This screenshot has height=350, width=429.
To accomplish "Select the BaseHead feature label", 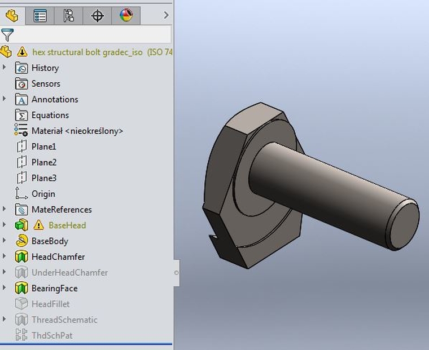I will pyautogui.click(x=67, y=225).
